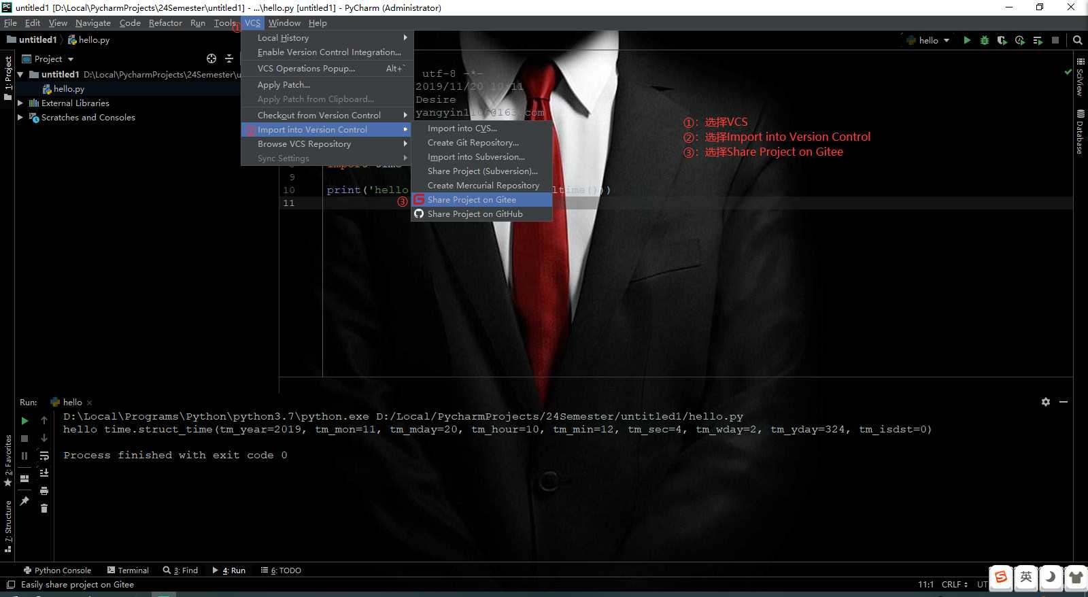The height and width of the screenshot is (597, 1088).
Task: Open the Python Console tool window
Action: [57, 570]
